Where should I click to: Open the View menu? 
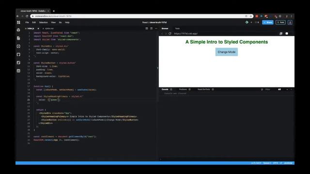(53, 23)
